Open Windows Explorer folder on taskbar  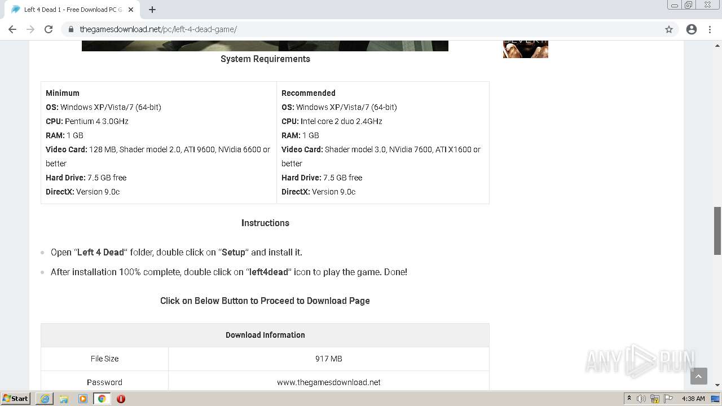64,399
